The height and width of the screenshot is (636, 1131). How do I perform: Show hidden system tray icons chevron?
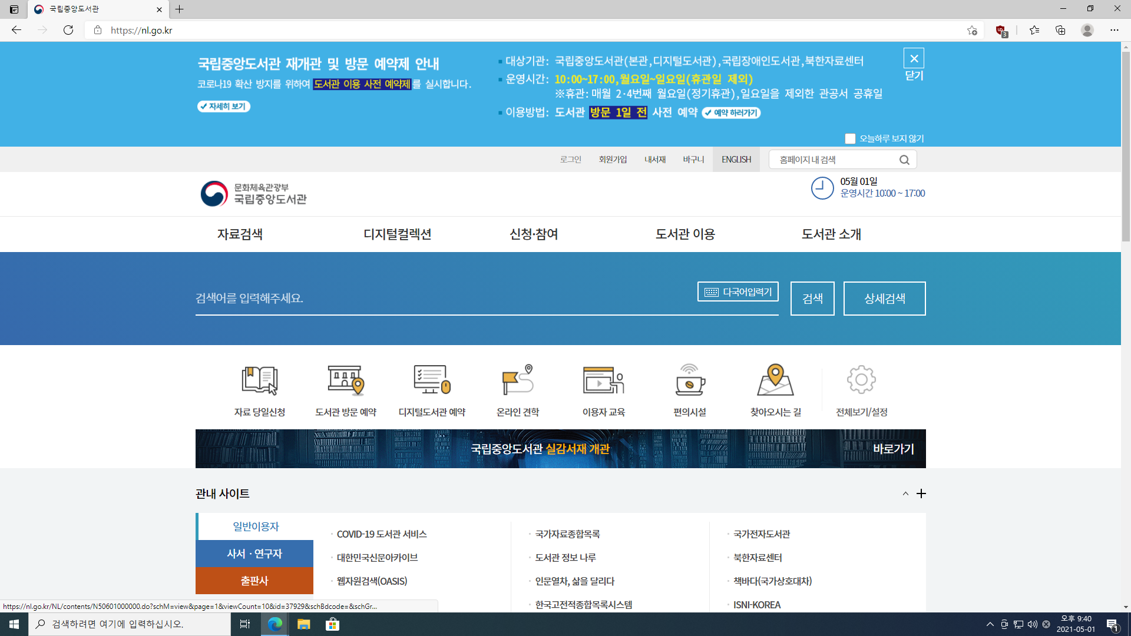pyautogui.click(x=990, y=624)
